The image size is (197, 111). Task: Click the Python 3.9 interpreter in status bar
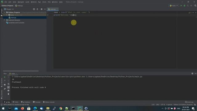point(183,105)
